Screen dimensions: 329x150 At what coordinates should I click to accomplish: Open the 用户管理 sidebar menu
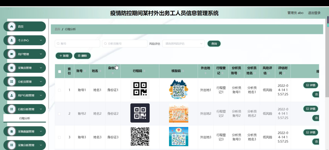(25, 54)
